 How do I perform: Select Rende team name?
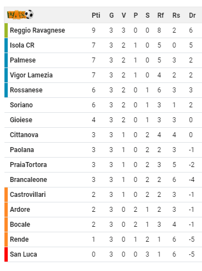pos(19,239)
